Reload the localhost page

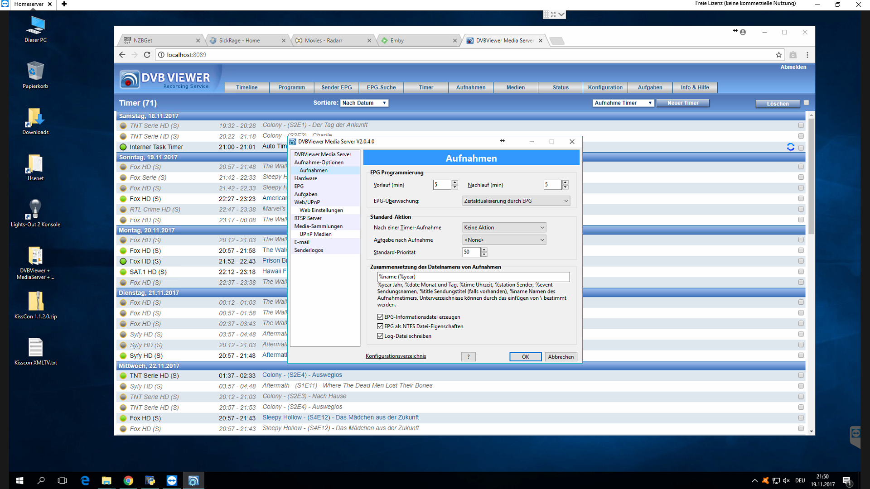click(147, 55)
